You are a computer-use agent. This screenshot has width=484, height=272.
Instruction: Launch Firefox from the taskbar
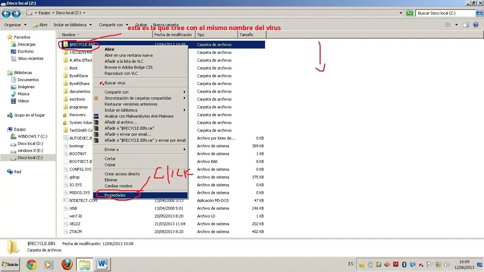[67, 264]
